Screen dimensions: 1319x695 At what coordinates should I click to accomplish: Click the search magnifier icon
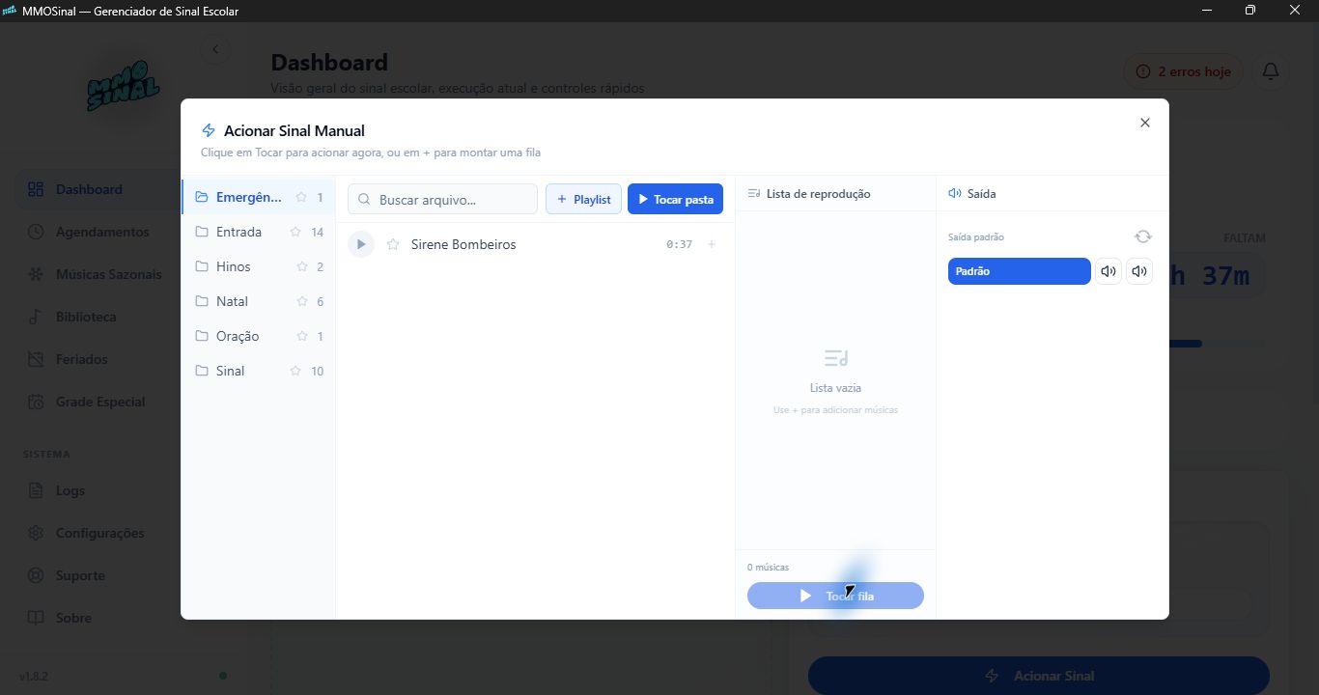pos(364,200)
